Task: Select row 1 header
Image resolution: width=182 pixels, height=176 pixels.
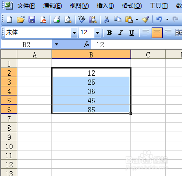Action: [9, 64]
